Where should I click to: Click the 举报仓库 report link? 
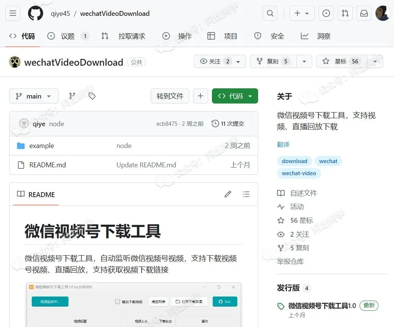pyautogui.click(x=290, y=262)
